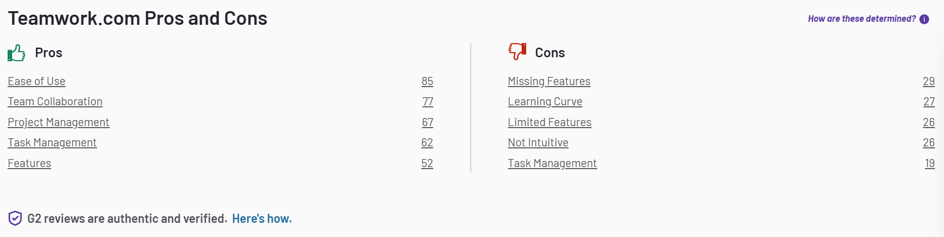Click 'Project Management' under Pros

coord(58,123)
